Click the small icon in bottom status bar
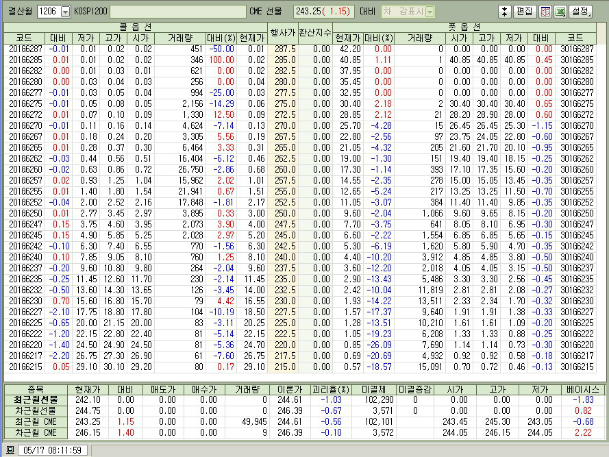This screenshot has height=457, width=609. tap(10, 450)
